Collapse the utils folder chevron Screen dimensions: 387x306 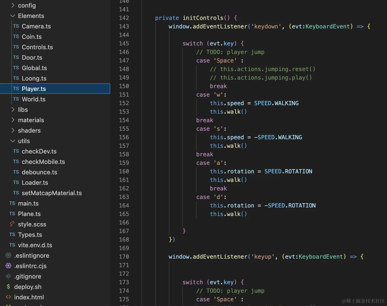(x=13, y=141)
